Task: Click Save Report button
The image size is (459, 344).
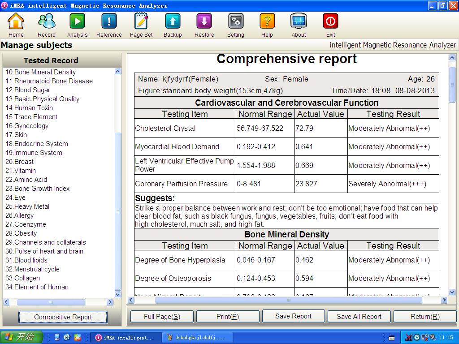Action: (293, 316)
